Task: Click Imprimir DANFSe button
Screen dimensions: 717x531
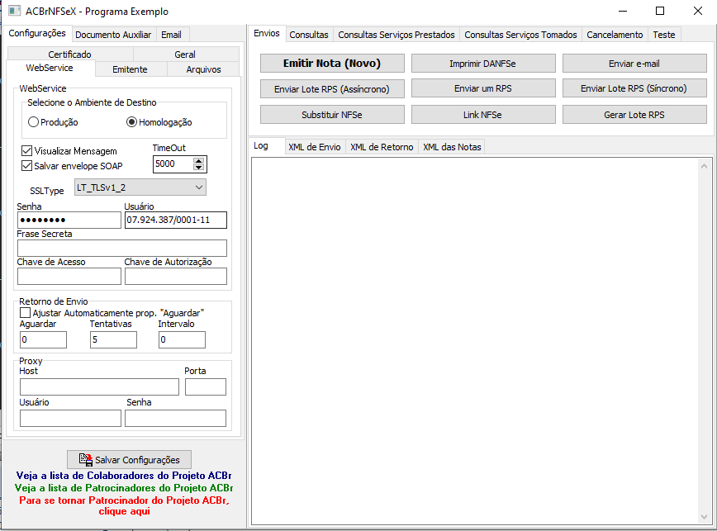Action: (483, 63)
